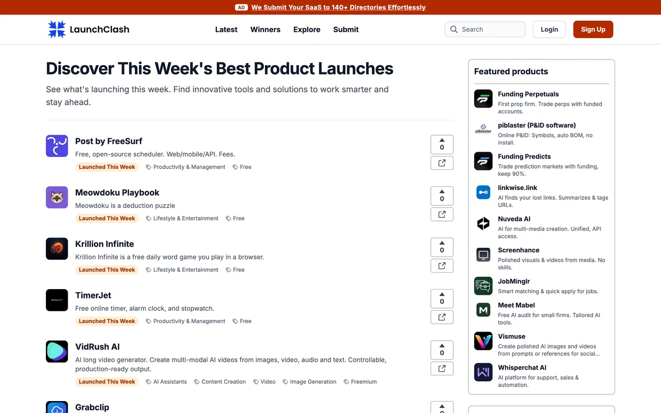The image size is (661, 413).
Task: Open the Explore menu item
Action: pos(307,29)
